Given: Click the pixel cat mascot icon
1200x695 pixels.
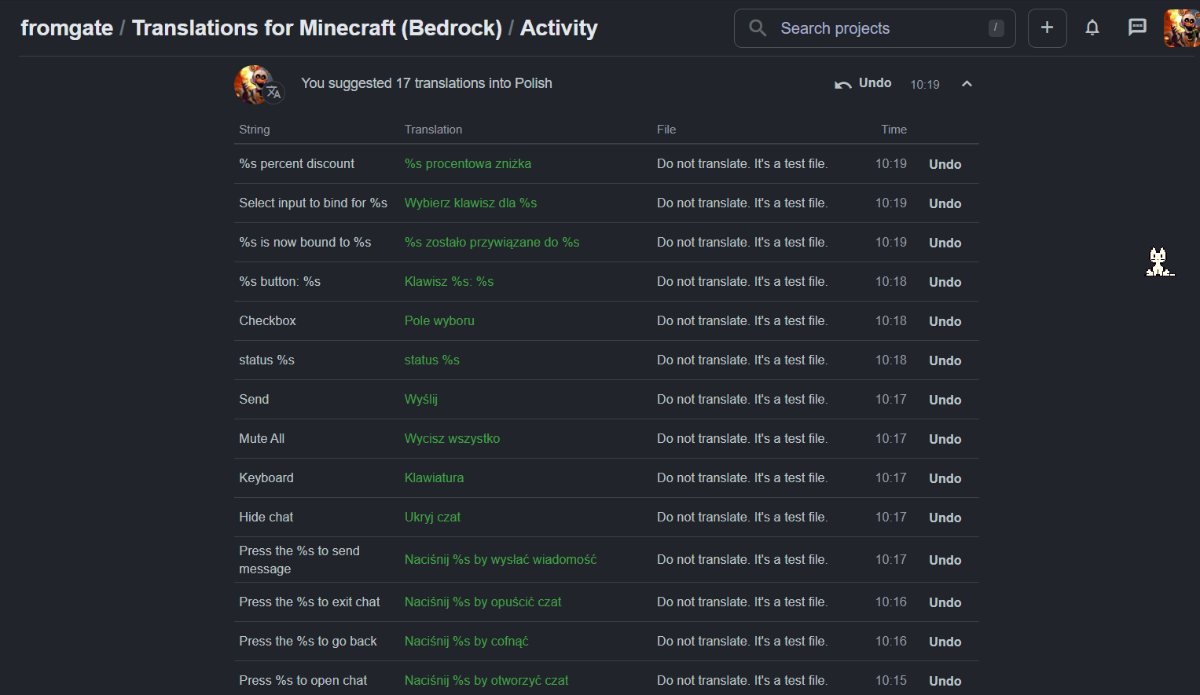Looking at the screenshot, I should tap(1158, 262).
